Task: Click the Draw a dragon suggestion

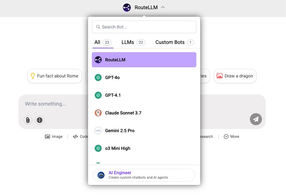Action: tap(235, 76)
